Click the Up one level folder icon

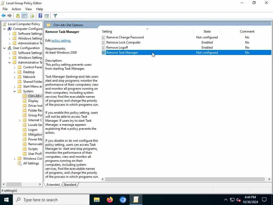click(18, 16)
